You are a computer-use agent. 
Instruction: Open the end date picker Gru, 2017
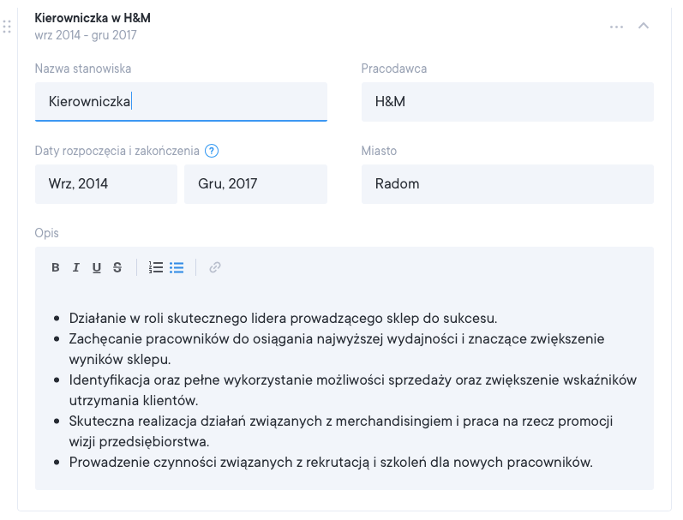pos(255,184)
